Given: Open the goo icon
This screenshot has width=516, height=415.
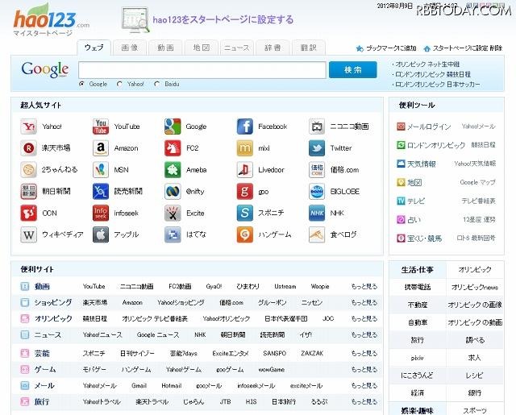Looking at the screenshot, I should click(245, 192).
